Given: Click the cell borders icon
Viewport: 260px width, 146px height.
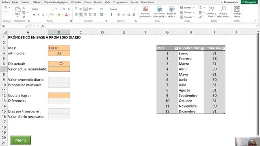Looking at the screenshot, I should point(51,15).
